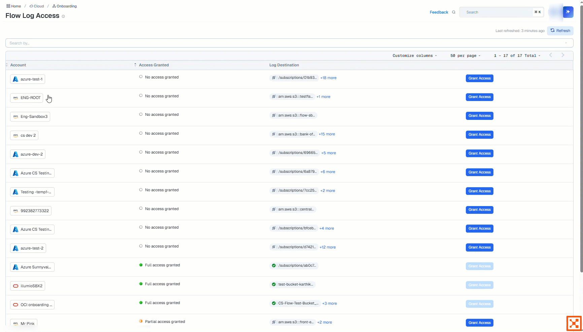Grant Access for cs dev 2
The image size is (583, 332).
[479, 135]
